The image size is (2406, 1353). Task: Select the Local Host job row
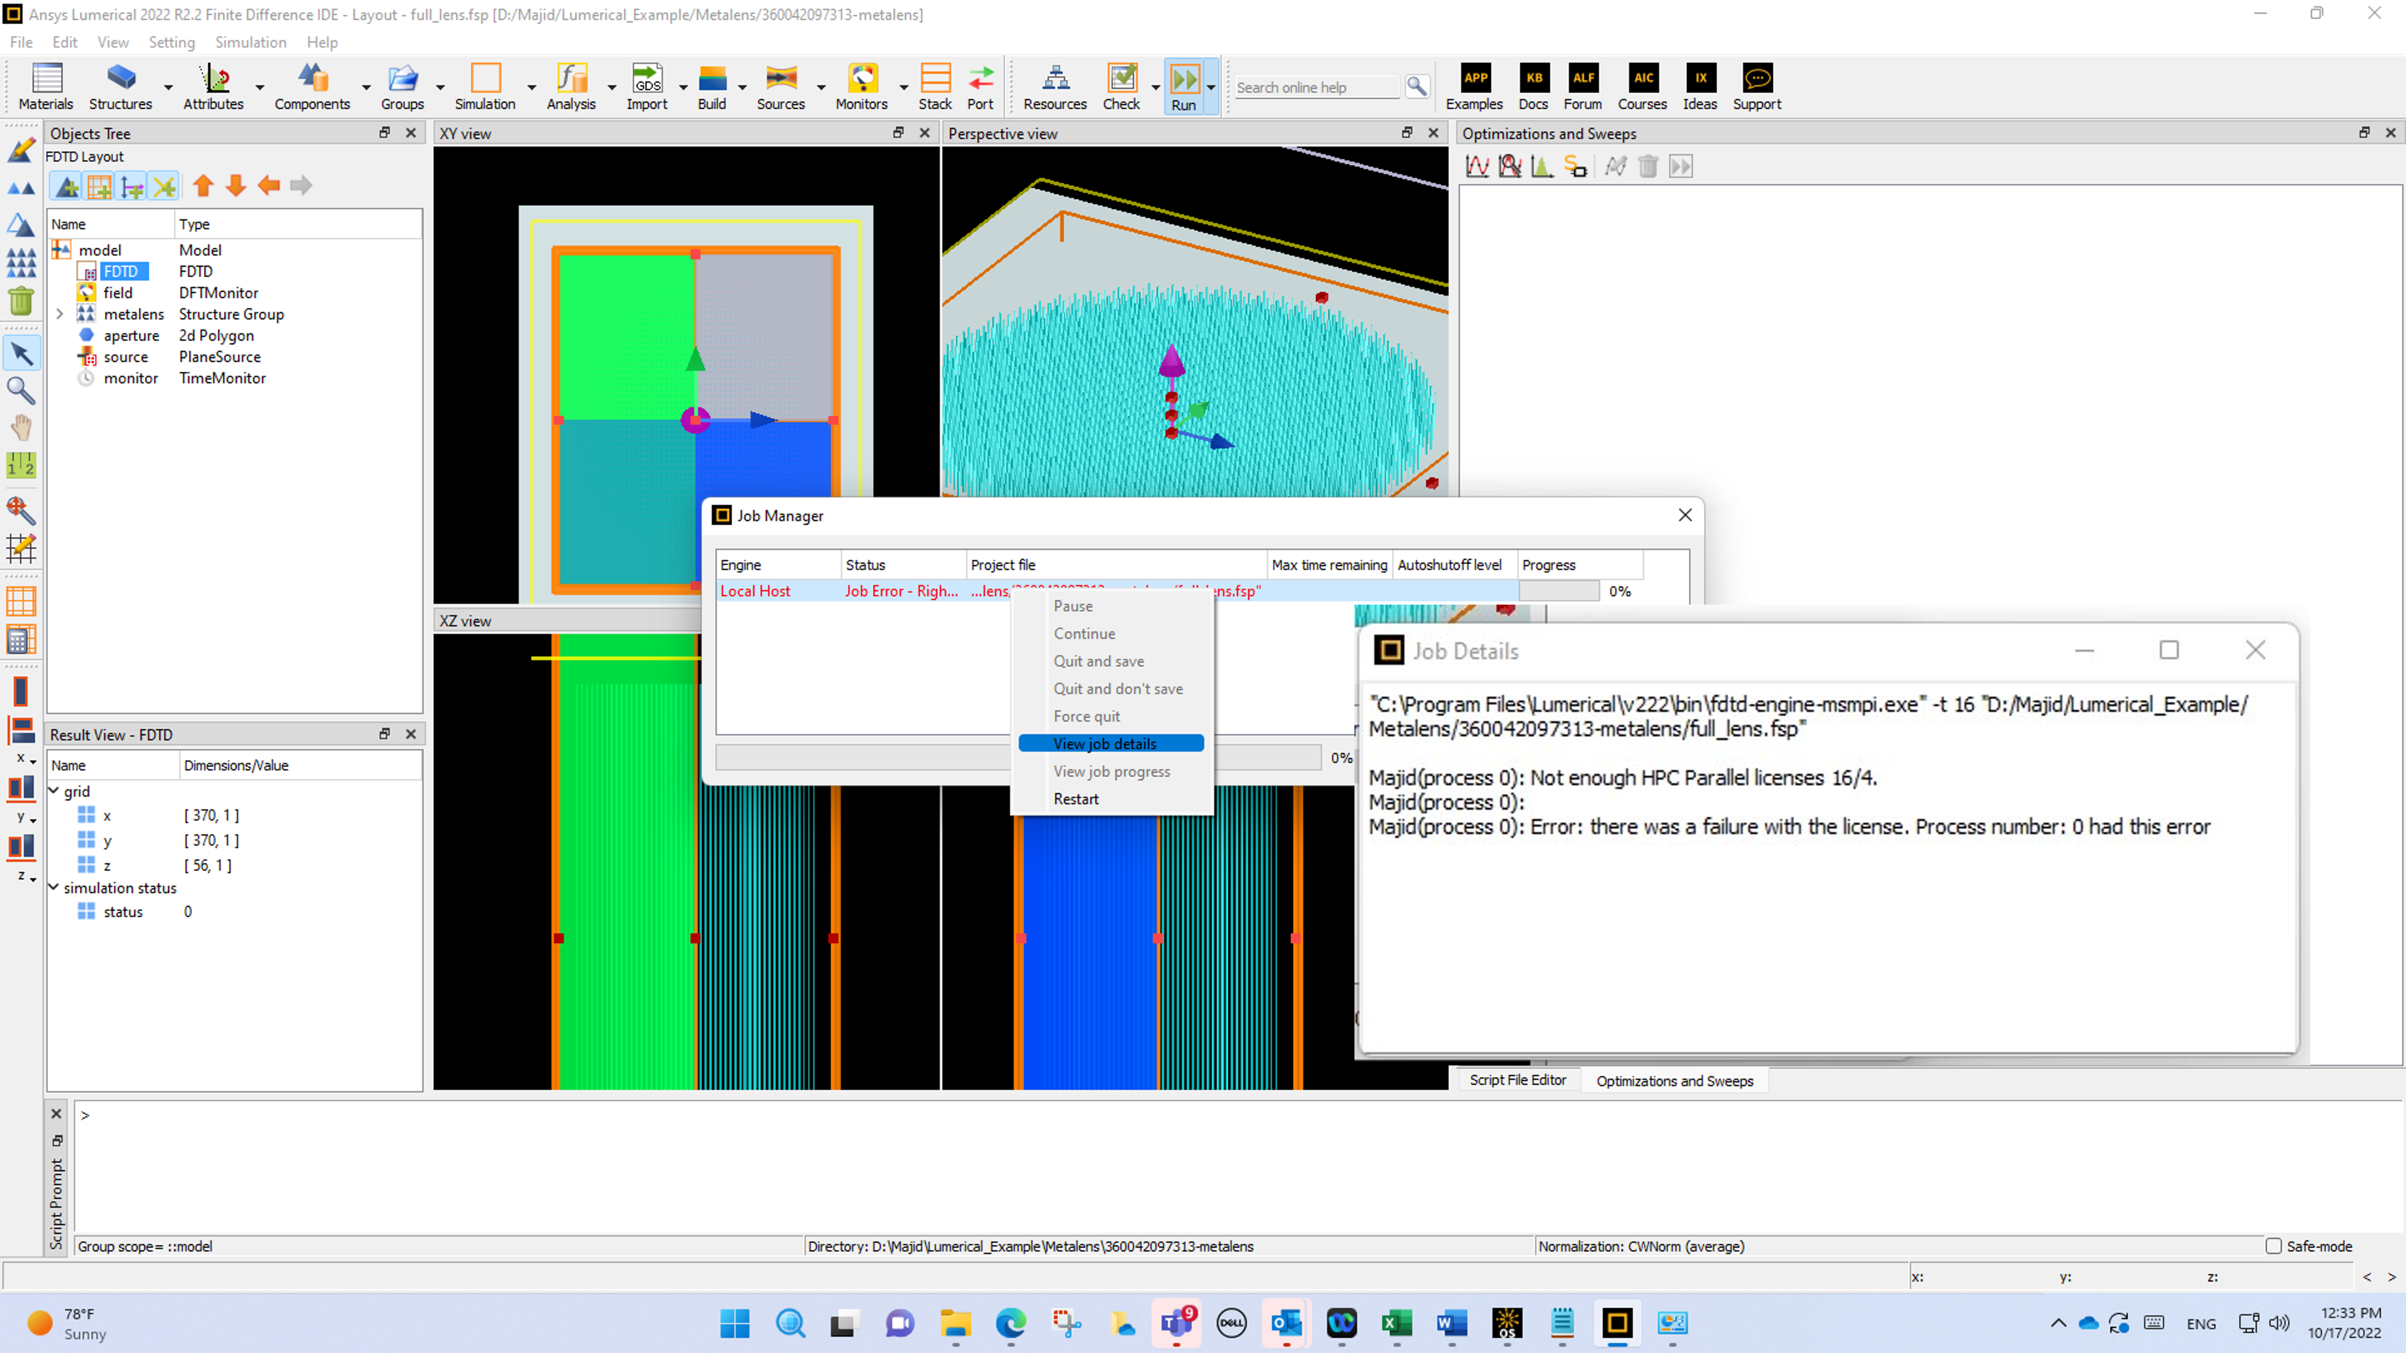[x=755, y=591]
